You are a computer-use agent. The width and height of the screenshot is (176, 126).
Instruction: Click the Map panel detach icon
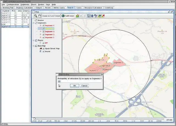coord(169,12)
